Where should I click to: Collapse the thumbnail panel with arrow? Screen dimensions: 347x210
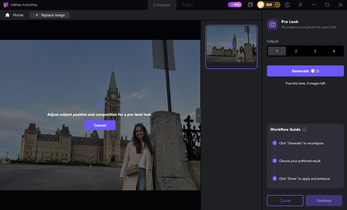pyautogui.click(x=198, y=115)
